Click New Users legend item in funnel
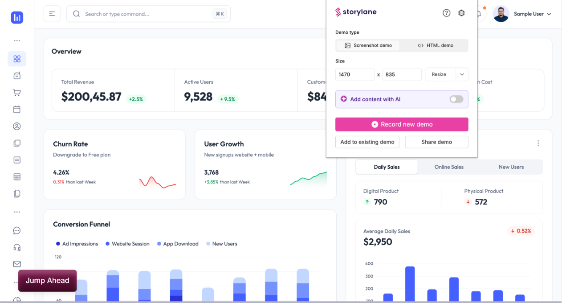This screenshot has height=303, width=562. (222, 244)
